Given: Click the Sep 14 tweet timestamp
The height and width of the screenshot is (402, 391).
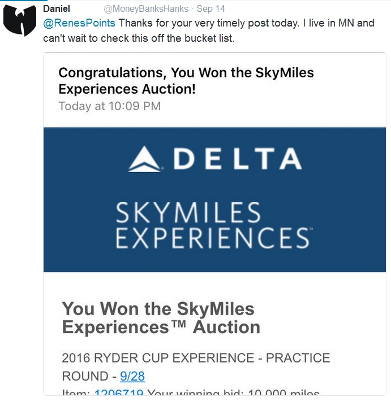Looking at the screenshot, I should coord(210,9).
